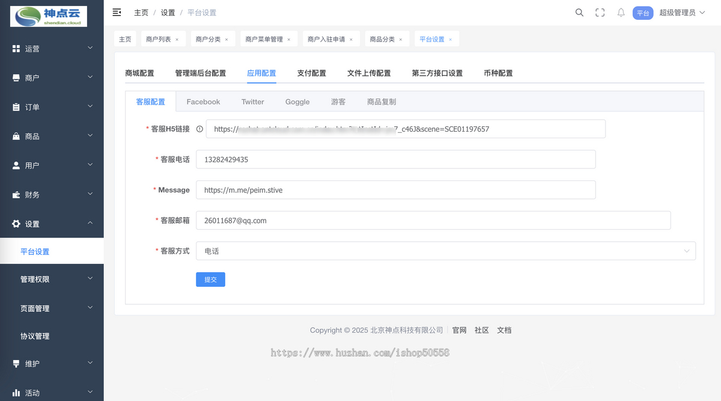Expand the 商品 sidebar menu
Image resolution: width=721 pixels, height=401 pixels.
tap(90, 136)
